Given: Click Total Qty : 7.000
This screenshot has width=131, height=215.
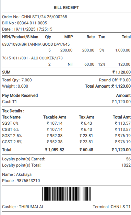Looking at the screenshot, I should pyautogui.click(x=17, y=80).
